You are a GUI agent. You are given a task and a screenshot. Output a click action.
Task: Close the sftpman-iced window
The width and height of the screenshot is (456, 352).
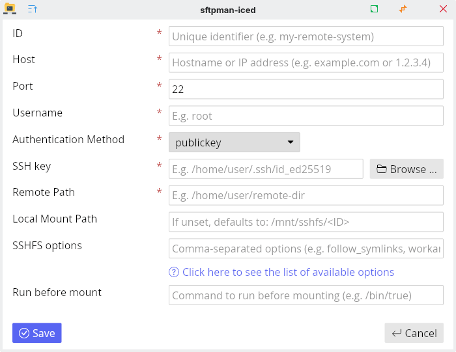[x=443, y=9]
